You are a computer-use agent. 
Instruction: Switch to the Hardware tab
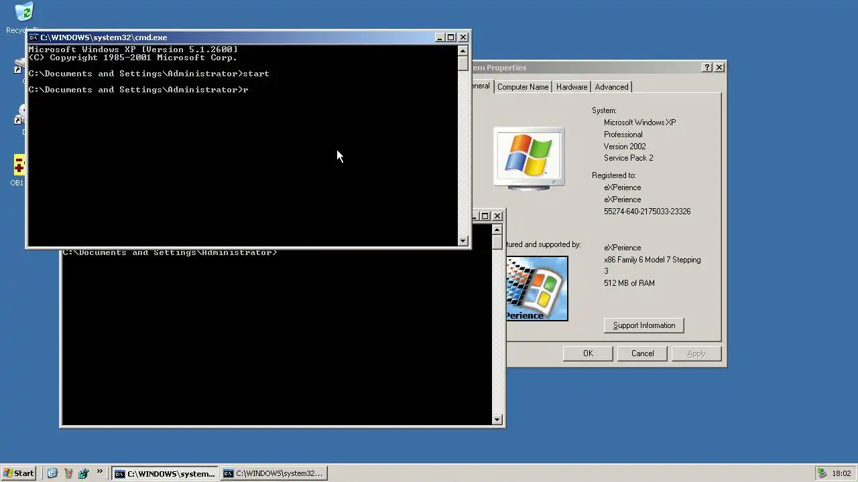point(572,87)
